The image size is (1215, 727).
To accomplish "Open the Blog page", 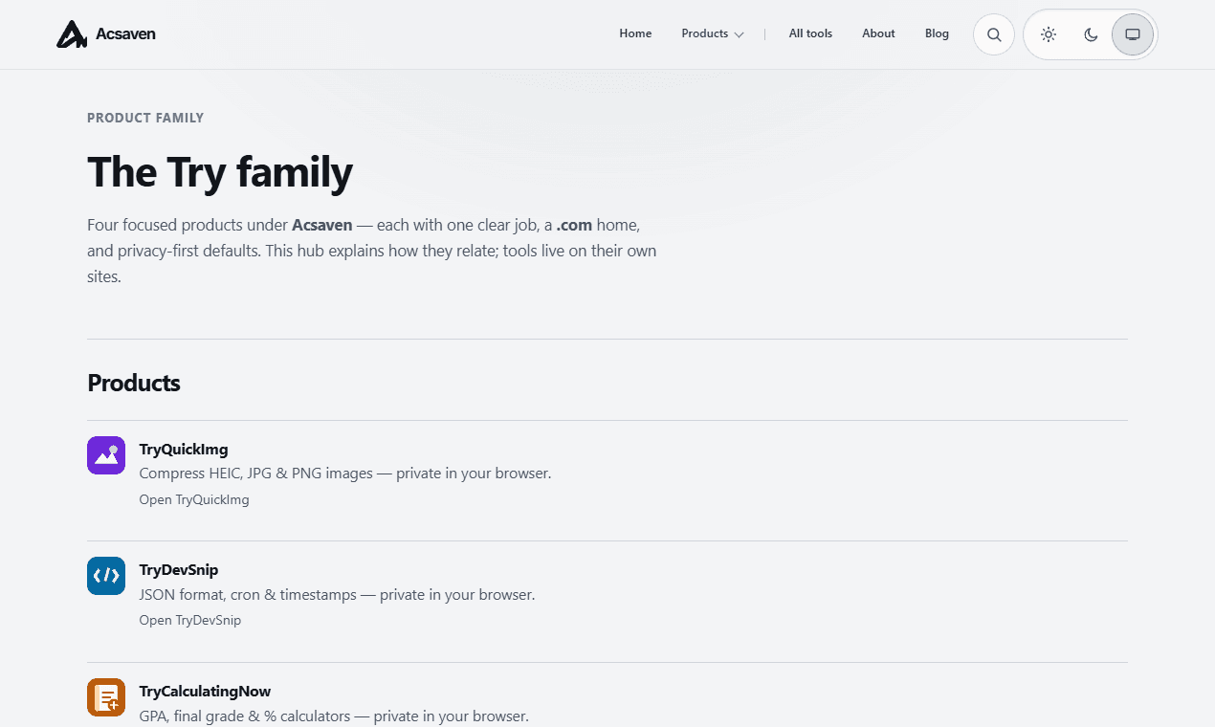I will 937,33.
